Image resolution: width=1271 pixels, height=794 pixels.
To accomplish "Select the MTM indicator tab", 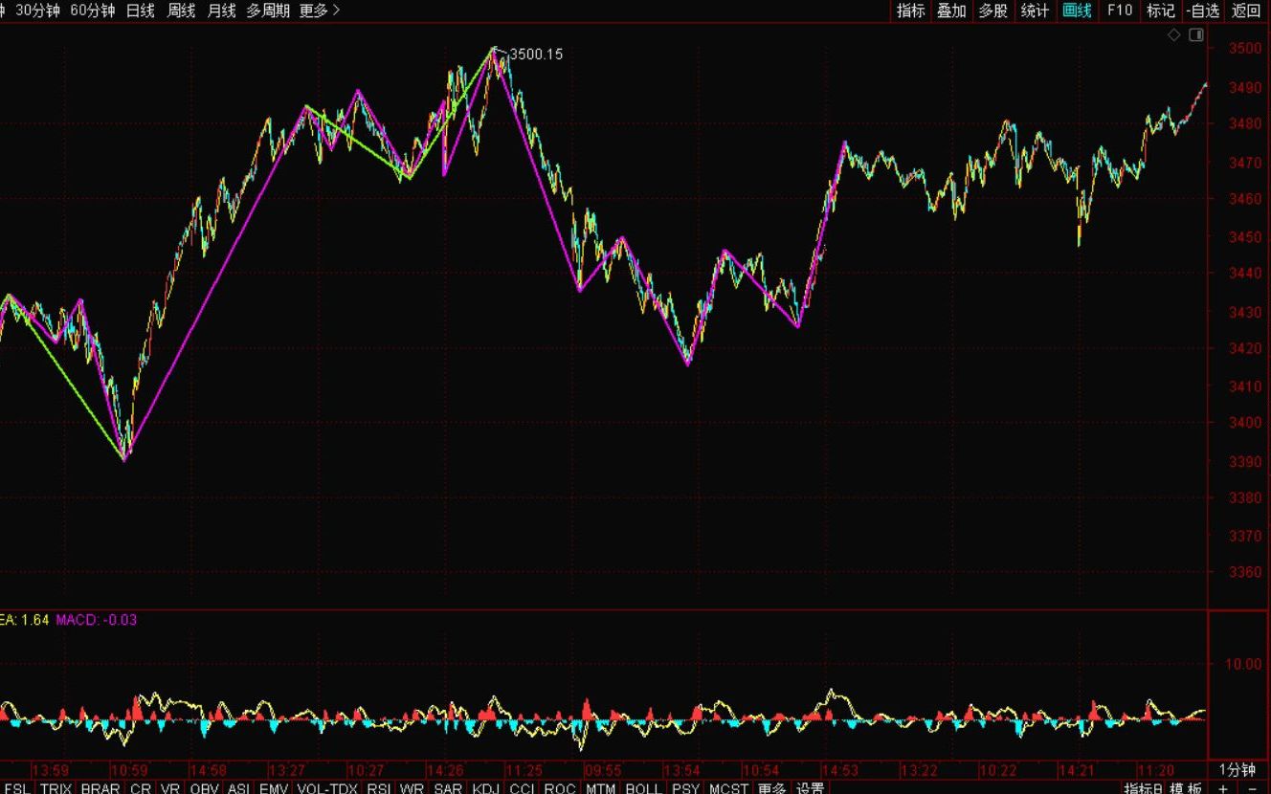I will (601, 788).
